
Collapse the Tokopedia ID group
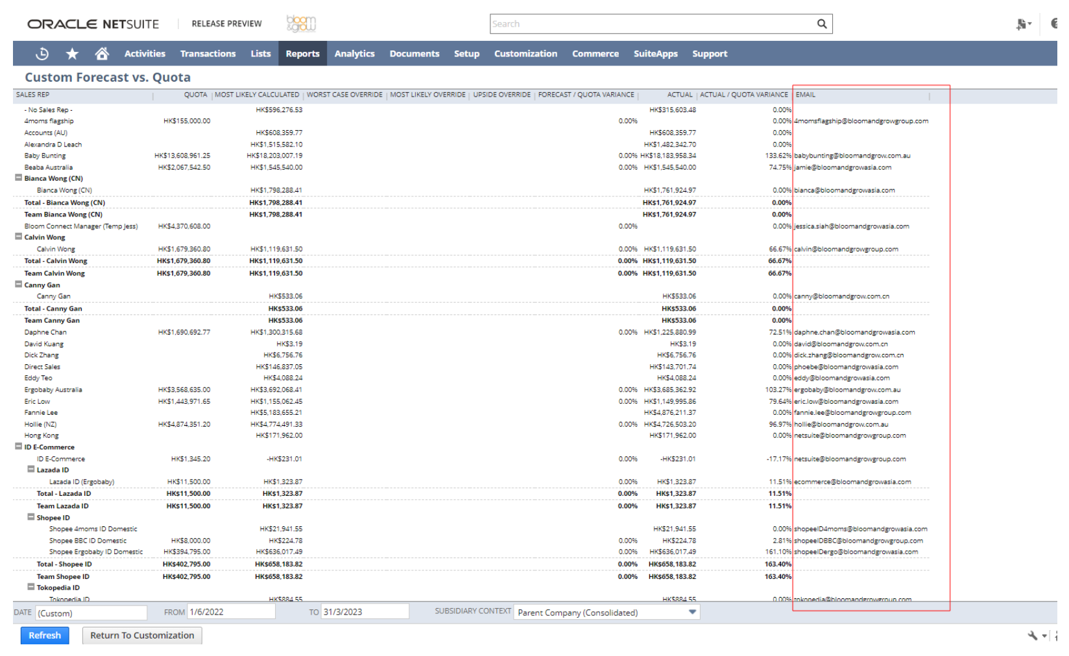(x=31, y=587)
